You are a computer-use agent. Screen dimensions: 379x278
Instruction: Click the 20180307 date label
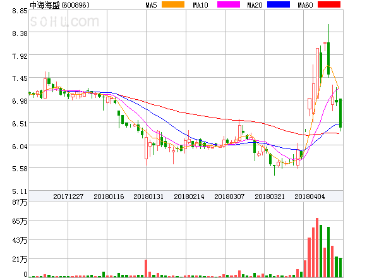(229, 196)
